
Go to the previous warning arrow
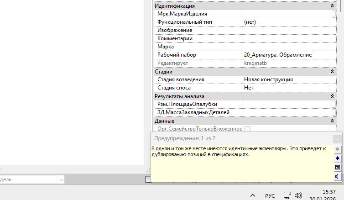tap(338, 149)
